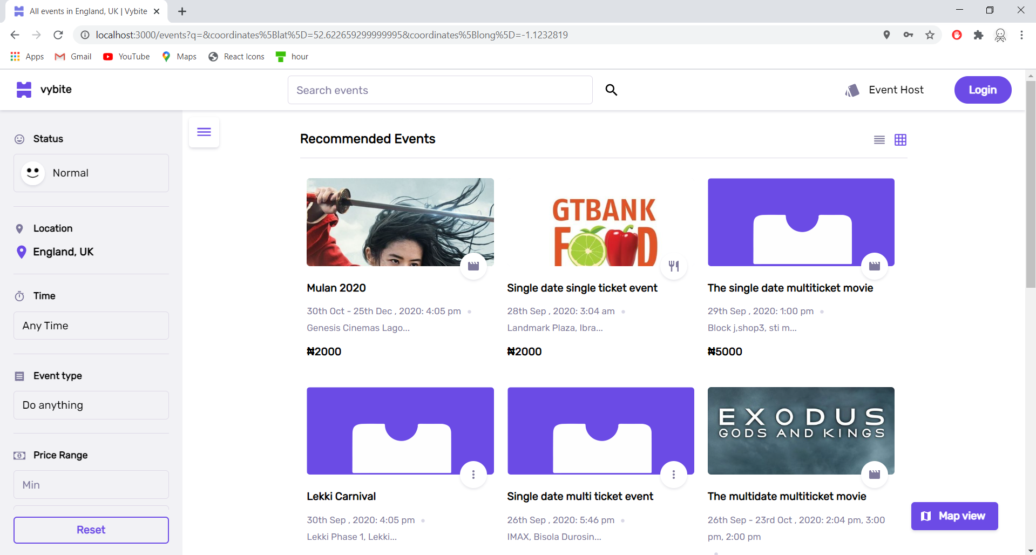Go back in browser history

click(x=15, y=35)
